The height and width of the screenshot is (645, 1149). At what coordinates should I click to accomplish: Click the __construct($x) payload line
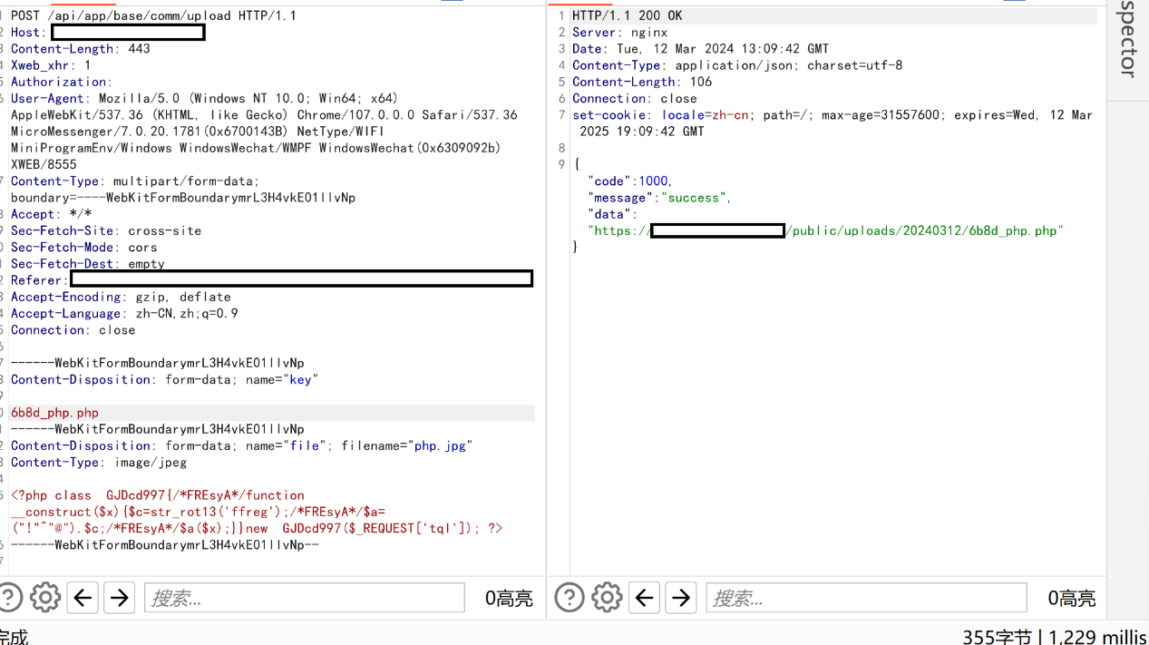coord(198,512)
